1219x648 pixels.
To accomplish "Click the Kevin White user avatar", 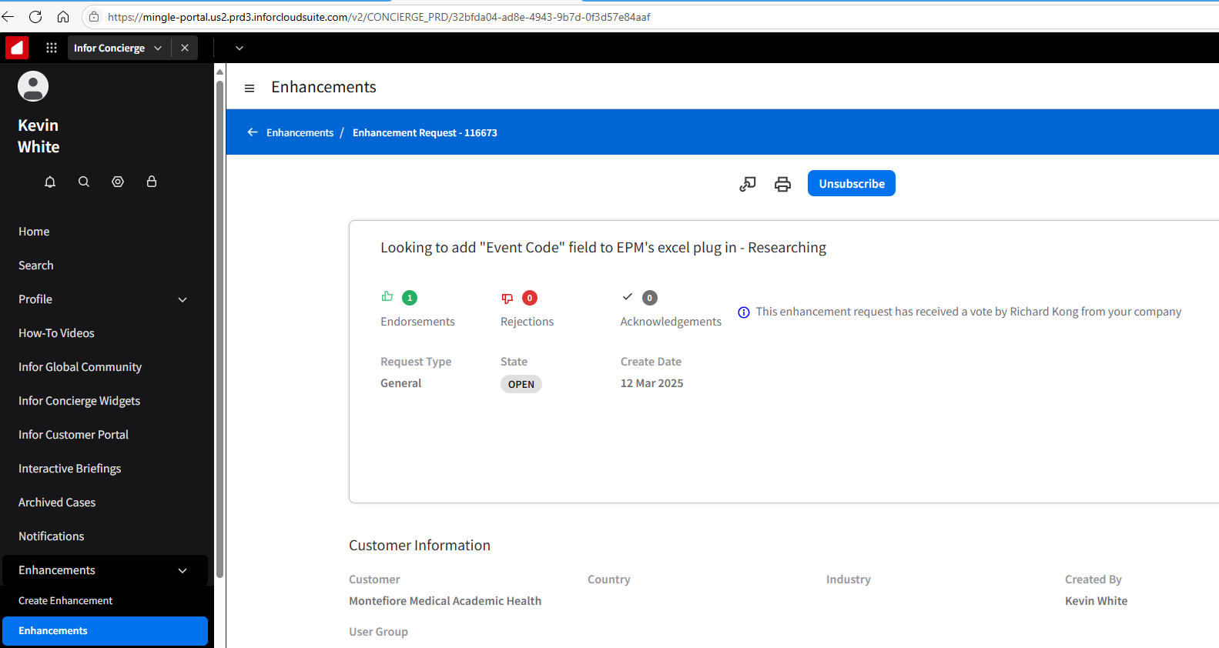I will [33, 86].
